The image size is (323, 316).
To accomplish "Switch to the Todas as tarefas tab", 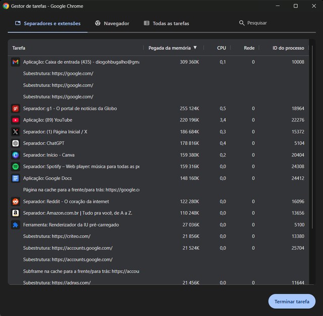I will [166, 24].
